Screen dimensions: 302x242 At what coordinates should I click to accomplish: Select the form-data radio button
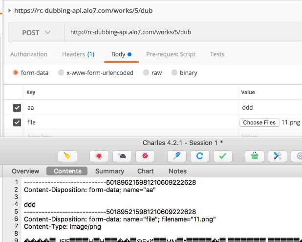16,73
